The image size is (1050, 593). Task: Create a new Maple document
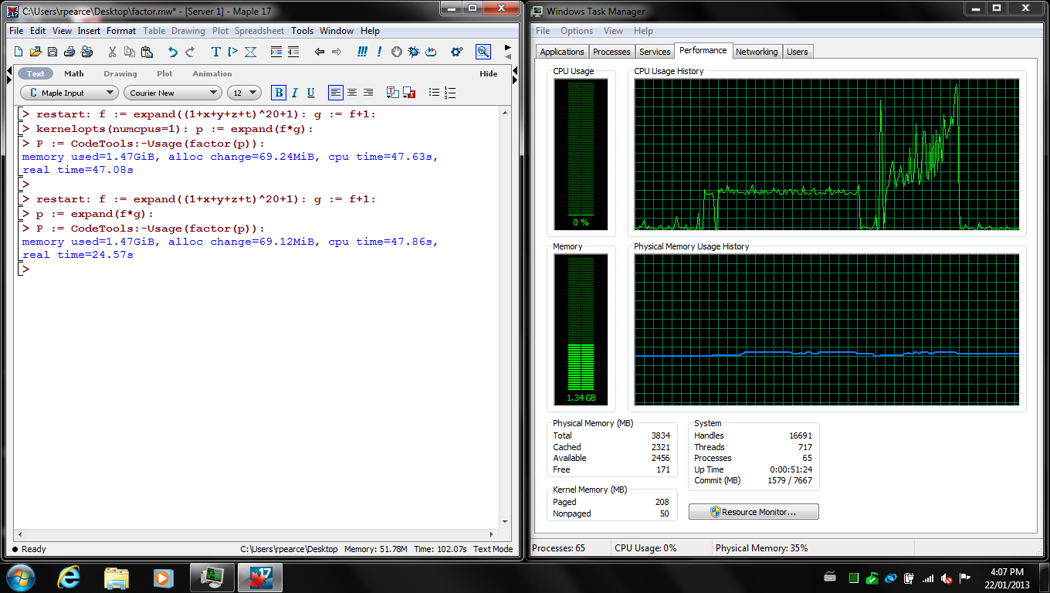(19, 52)
